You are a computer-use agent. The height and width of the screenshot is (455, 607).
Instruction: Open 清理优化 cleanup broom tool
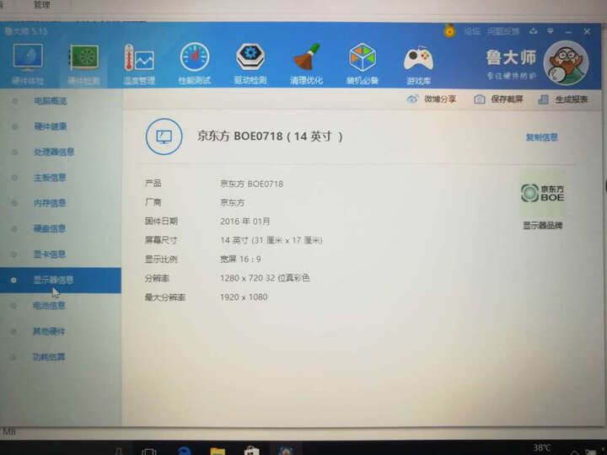306,64
